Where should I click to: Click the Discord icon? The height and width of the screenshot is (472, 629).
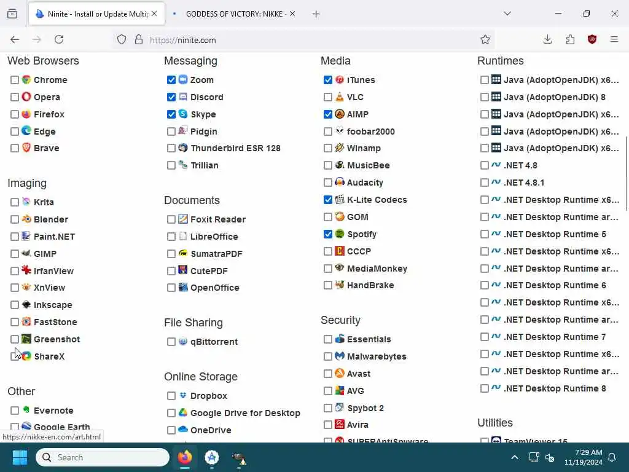point(183,96)
